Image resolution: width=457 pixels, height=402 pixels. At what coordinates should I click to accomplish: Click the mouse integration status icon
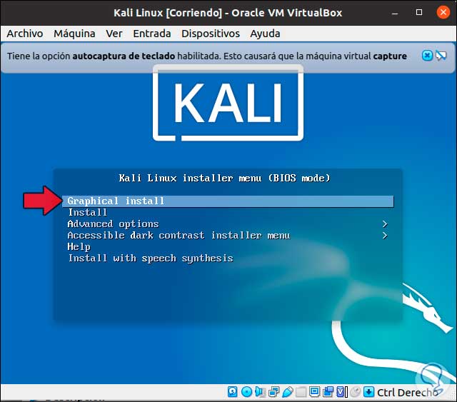click(x=355, y=392)
